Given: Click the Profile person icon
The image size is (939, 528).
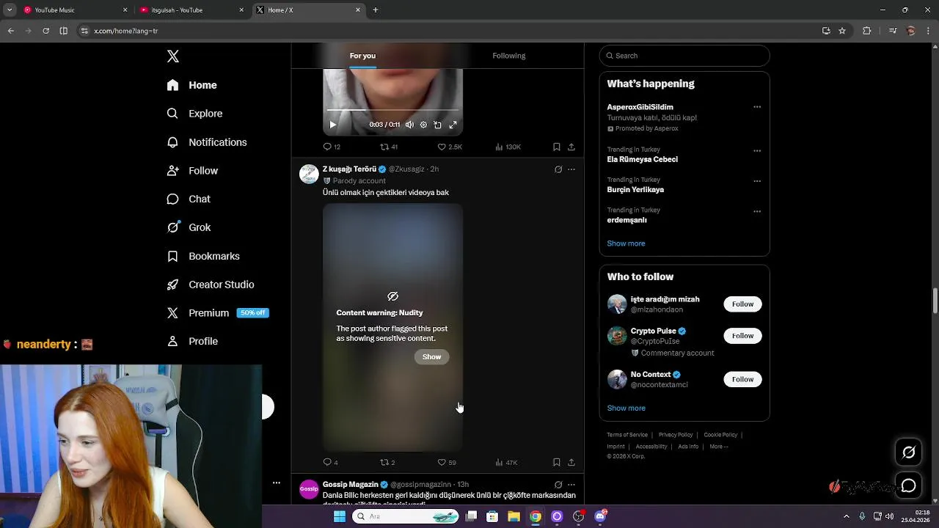Looking at the screenshot, I should pyautogui.click(x=173, y=341).
